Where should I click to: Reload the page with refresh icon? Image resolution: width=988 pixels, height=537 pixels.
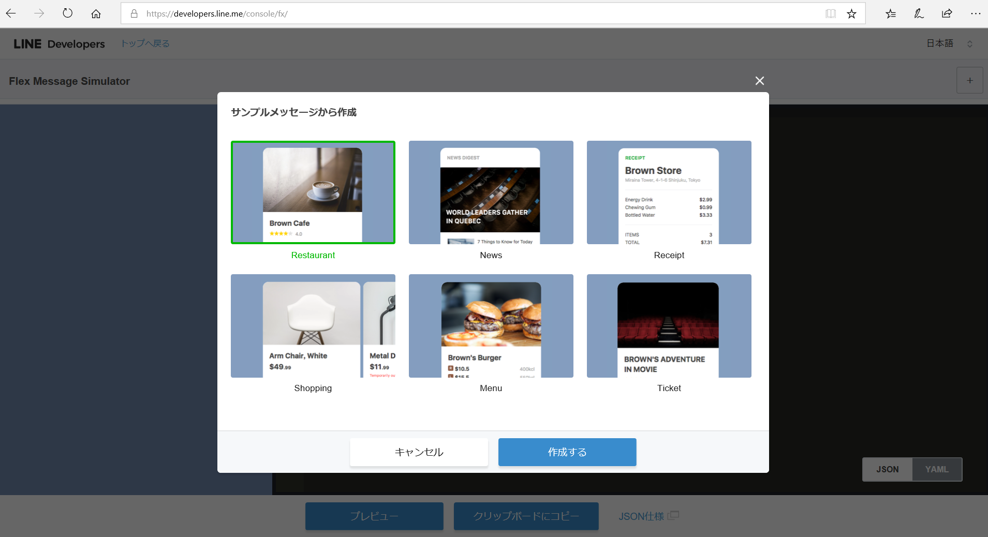point(68,13)
